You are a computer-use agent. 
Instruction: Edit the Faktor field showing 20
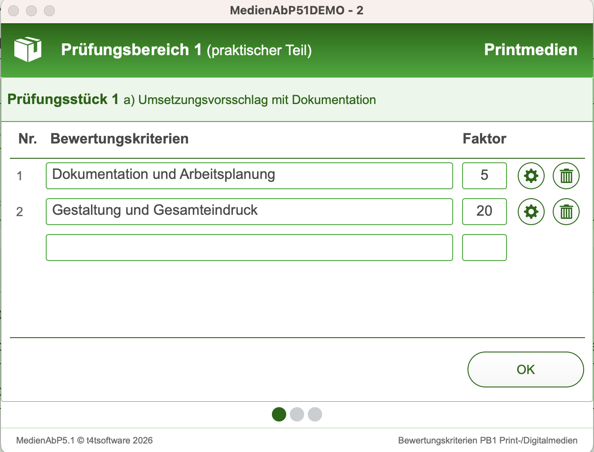[484, 212]
